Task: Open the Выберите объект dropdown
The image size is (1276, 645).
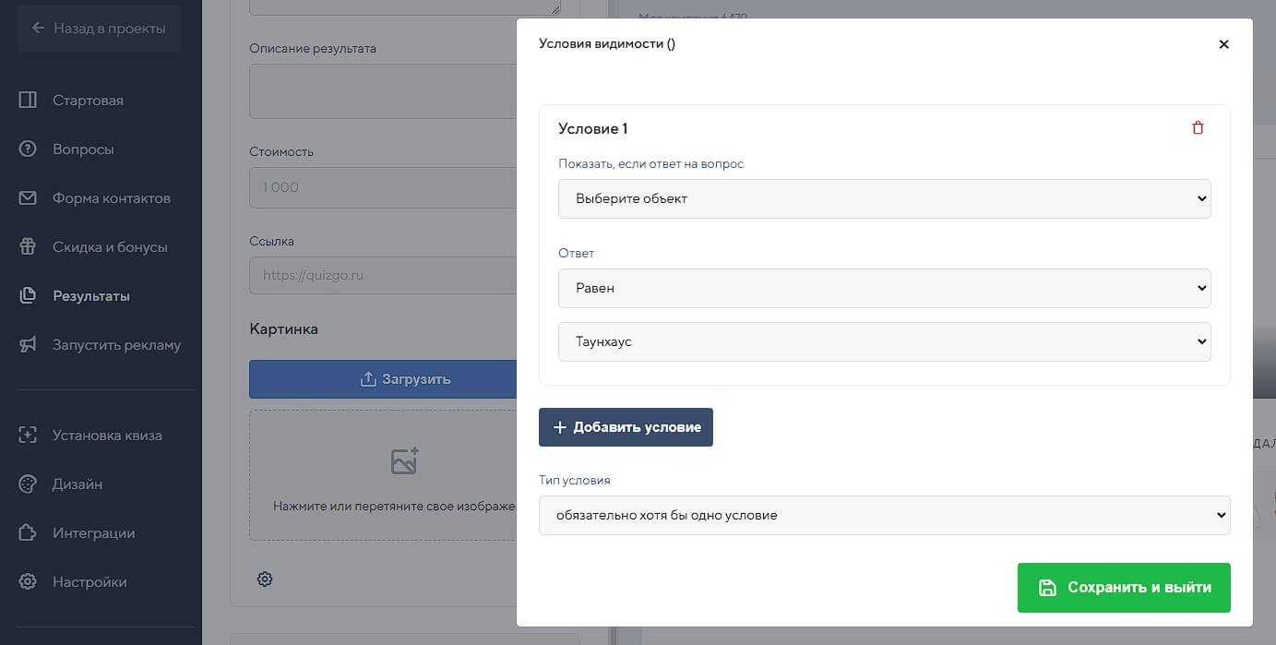Action: [x=883, y=198]
